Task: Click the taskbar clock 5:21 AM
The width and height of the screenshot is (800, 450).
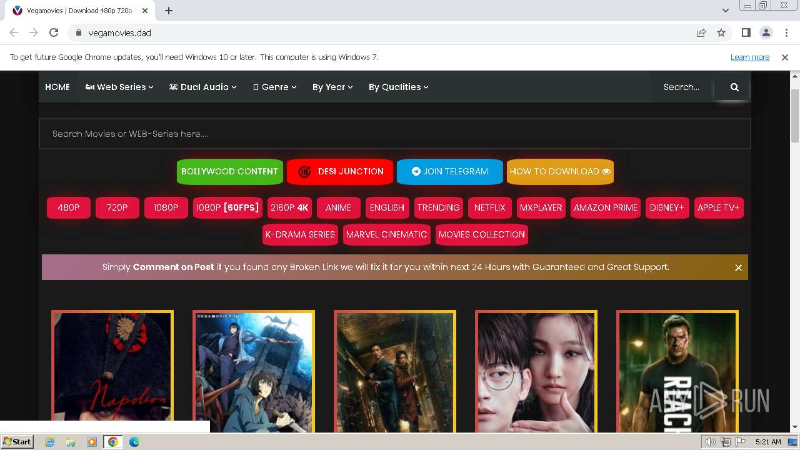Action: (x=768, y=442)
